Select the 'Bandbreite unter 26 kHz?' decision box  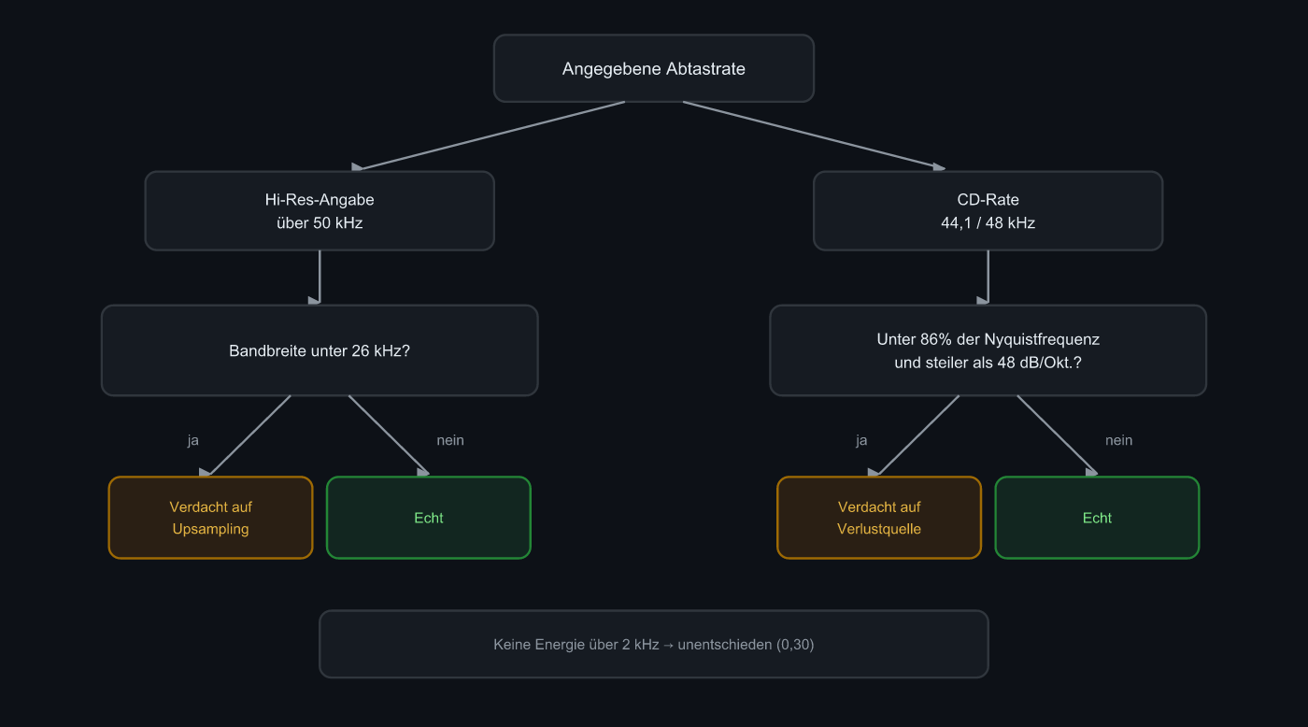click(320, 350)
